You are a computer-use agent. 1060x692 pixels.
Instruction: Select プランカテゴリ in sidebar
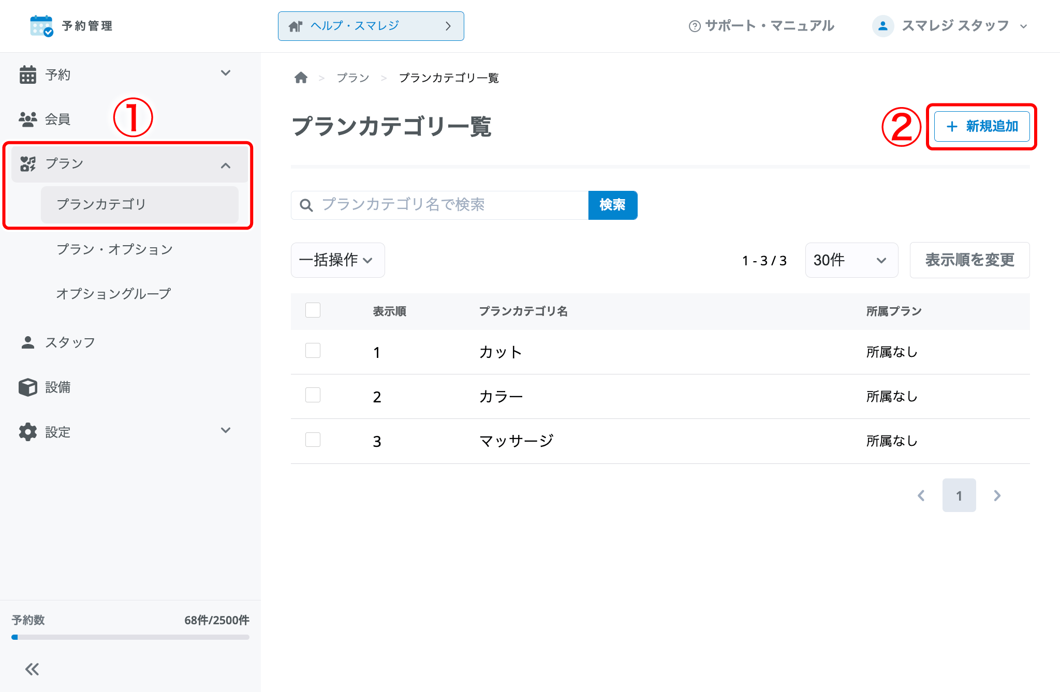click(140, 204)
